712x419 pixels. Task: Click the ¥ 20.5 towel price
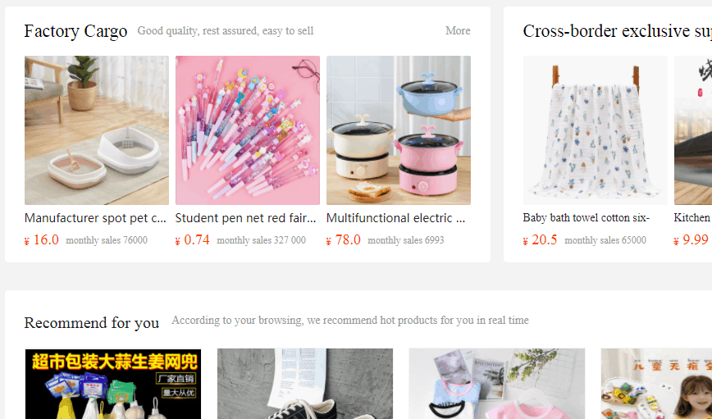pos(540,239)
